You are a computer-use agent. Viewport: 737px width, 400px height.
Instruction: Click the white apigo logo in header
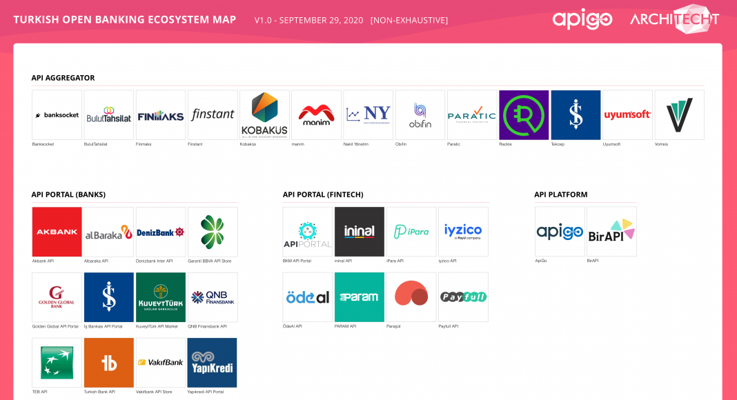(x=582, y=20)
